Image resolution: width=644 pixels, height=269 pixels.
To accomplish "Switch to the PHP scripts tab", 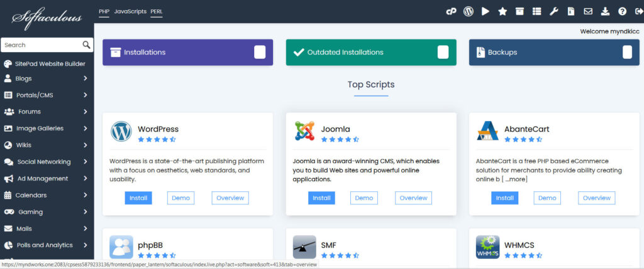I will pos(104,11).
